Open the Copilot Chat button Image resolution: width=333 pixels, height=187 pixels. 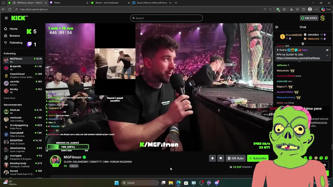[x=326, y=9]
